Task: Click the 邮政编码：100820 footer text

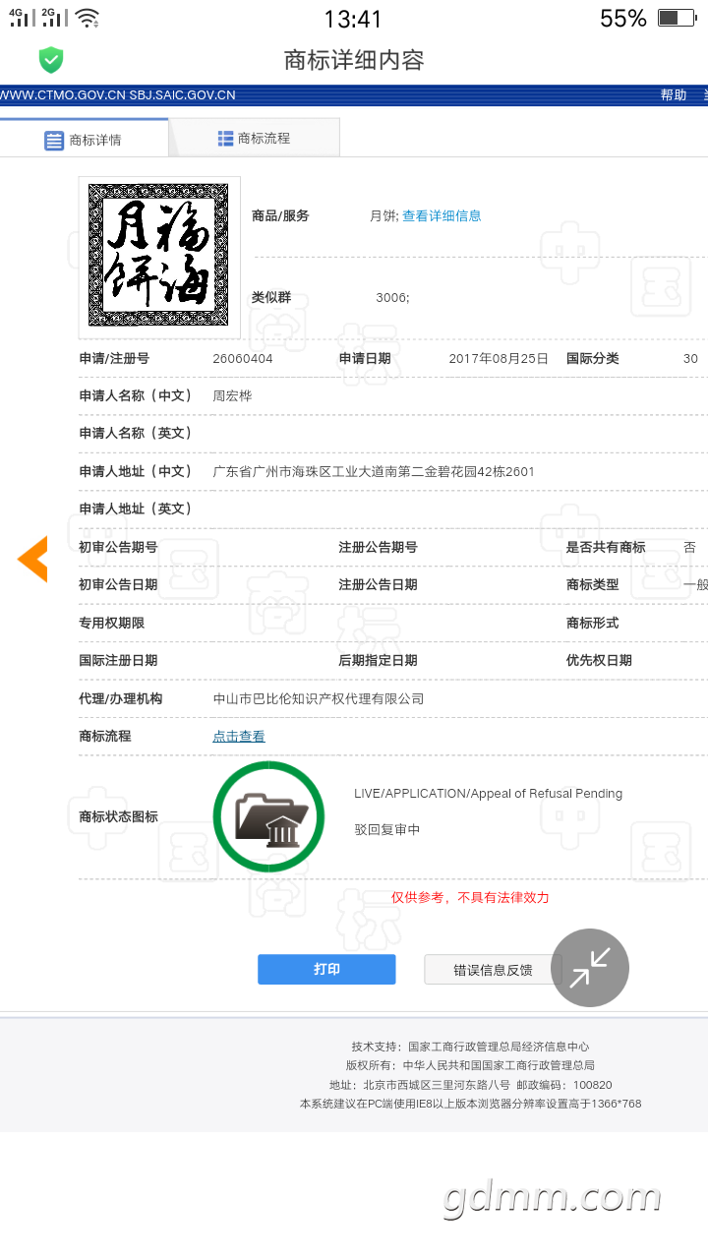Action: pyautogui.click(x=563, y=1085)
